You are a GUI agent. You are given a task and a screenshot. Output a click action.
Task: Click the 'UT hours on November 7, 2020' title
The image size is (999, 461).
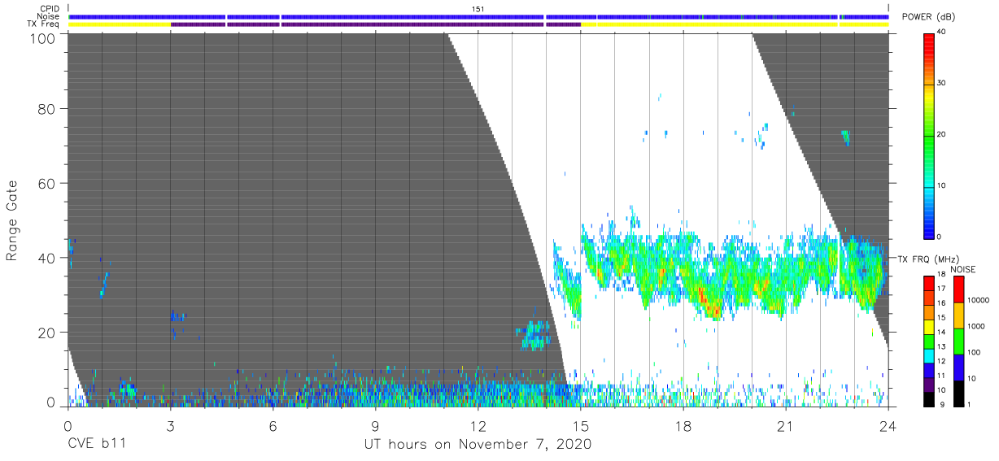tap(478, 445)
